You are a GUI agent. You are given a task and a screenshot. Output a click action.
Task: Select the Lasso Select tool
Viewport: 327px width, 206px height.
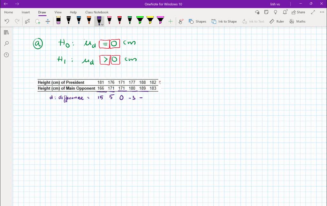(x=38, y=21)
